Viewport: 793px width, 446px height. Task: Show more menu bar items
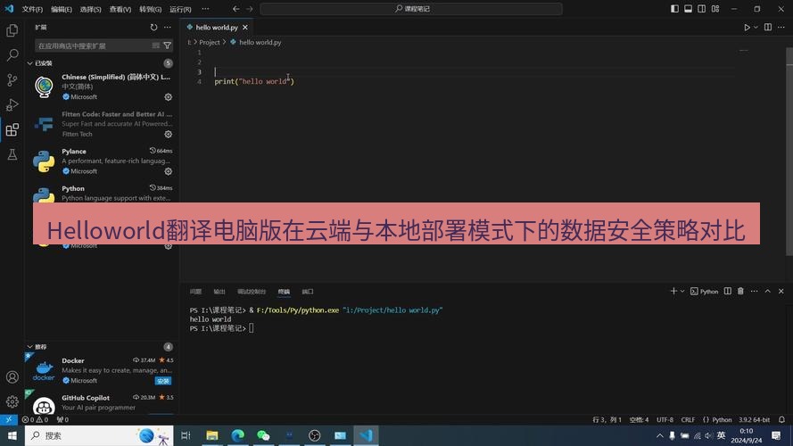(x=205, y=9)
